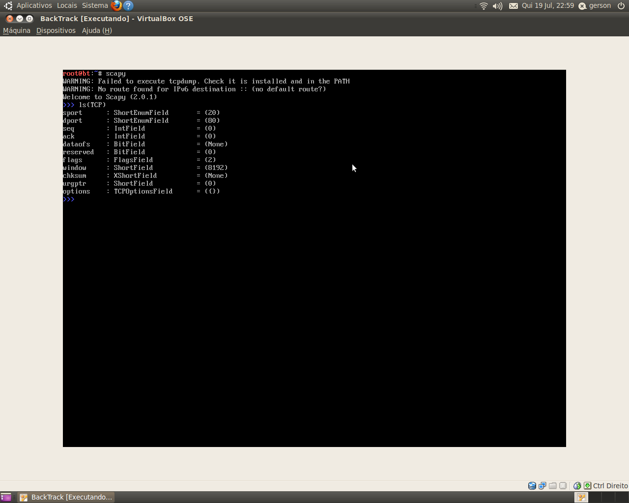This screenshot has width=629, height=503.
Task: Maximize the BackTrack VirtualBox window
Action: [x=29, y=19]
